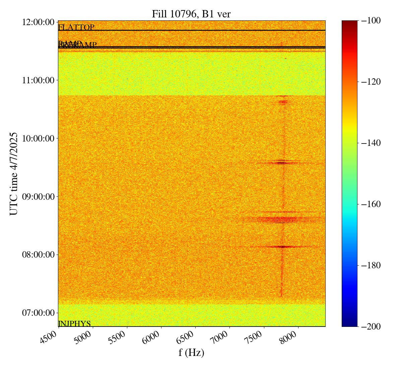Click the 12:00:00 time axis tick label

(x=38, y=22)
